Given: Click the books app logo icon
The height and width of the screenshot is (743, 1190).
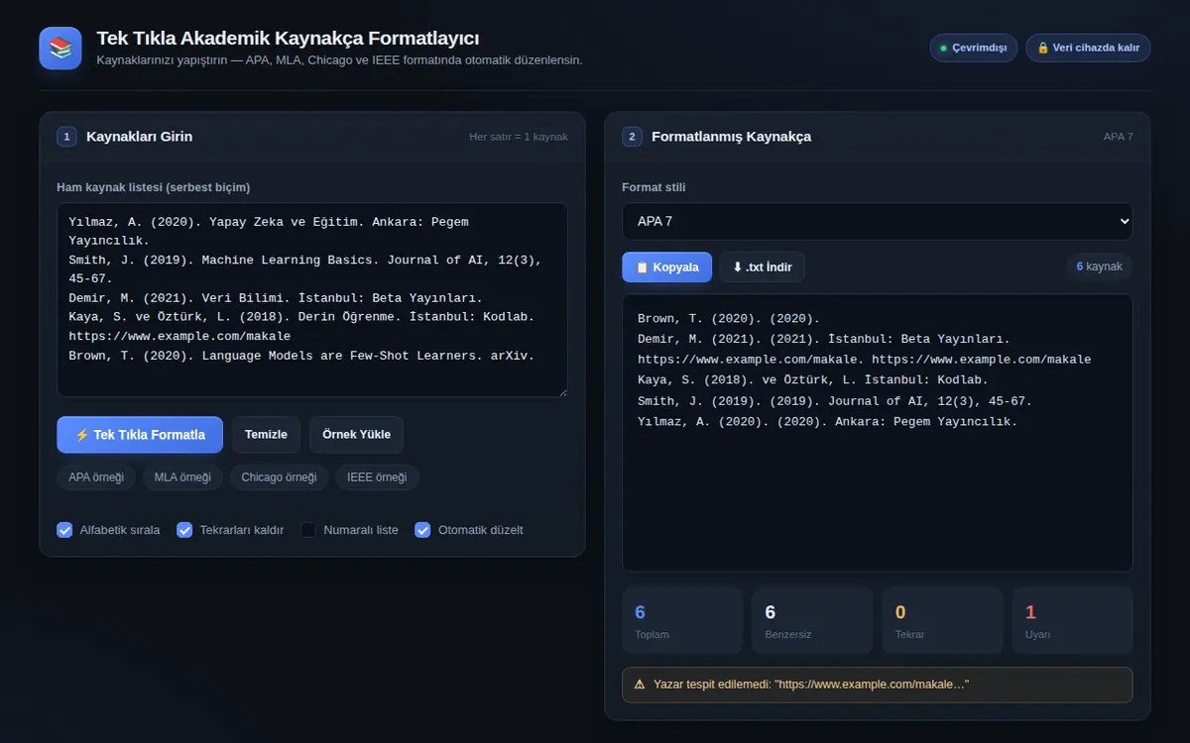Looking at the screenshot, I should pyautogui.click(x=60, y=49).
